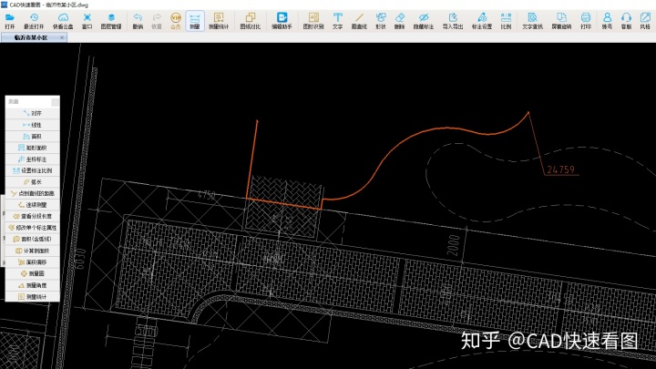The width and height of the screenshot is (656, 369).
Task: Open the 快看云盘 cloud drive
Action: click(x=63, y=20)
